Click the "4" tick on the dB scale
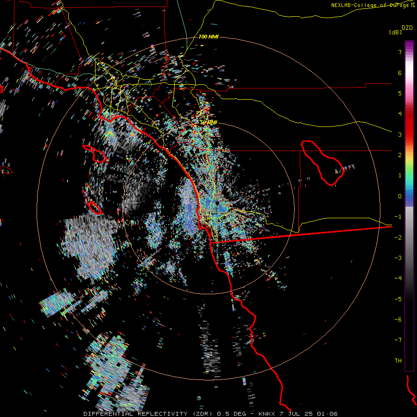417x417 pixels. (400, 114)
